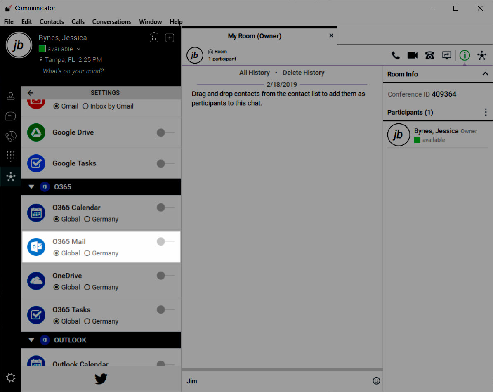Click the O365 Mail Outlook icon

36,247
